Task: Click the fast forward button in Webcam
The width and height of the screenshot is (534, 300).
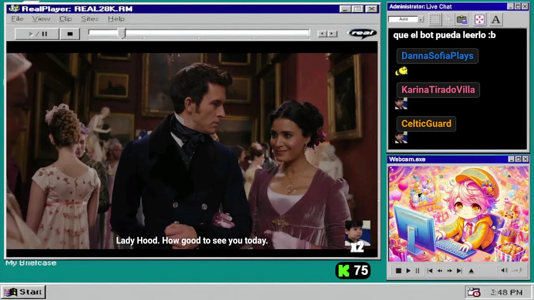Action: [449, 271]
